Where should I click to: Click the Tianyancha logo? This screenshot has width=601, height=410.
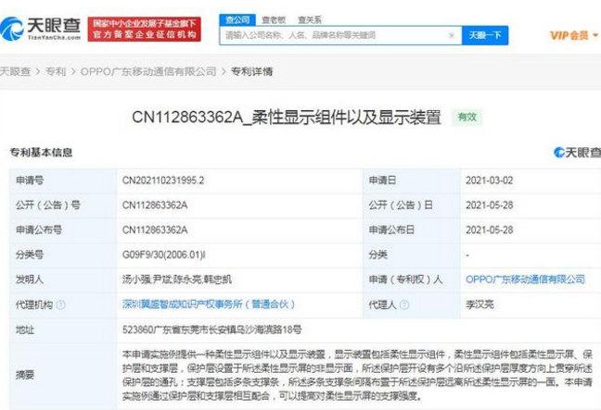pos(41,29)
